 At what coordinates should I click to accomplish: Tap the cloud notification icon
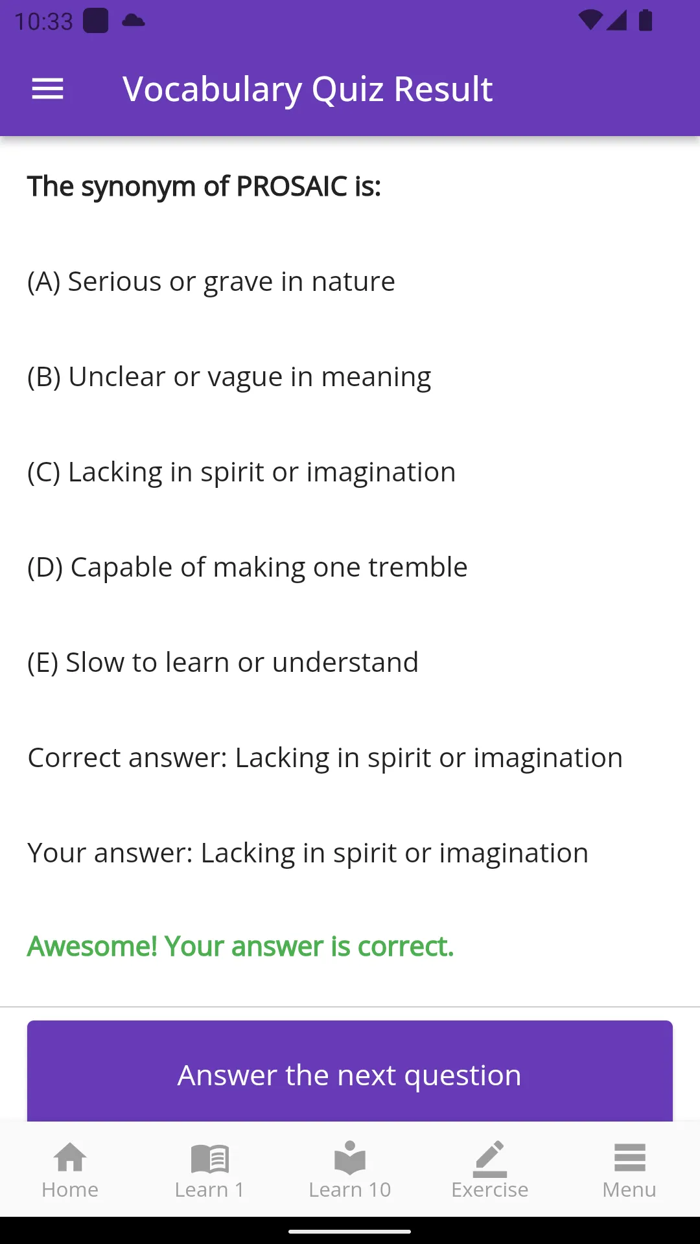pyautogui.click(x=134, y=21)
